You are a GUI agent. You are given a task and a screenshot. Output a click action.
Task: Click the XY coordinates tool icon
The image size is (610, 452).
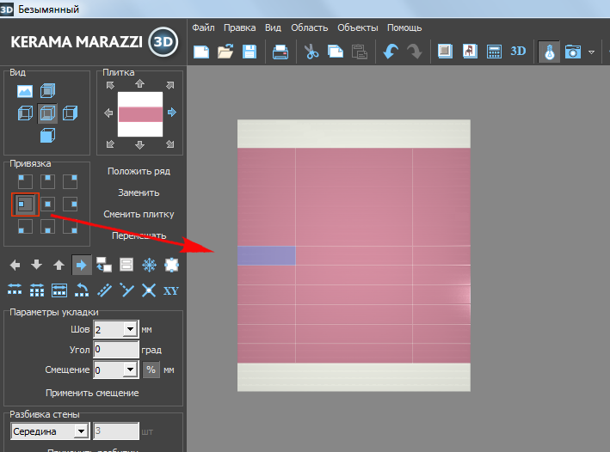pyautogui.click(x=171, y=290)
